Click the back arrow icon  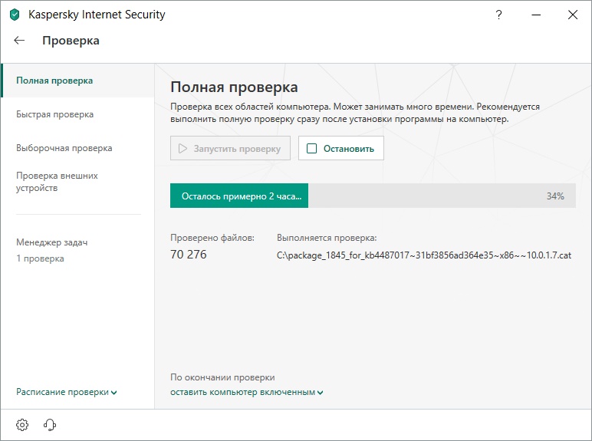coord(19,41)
